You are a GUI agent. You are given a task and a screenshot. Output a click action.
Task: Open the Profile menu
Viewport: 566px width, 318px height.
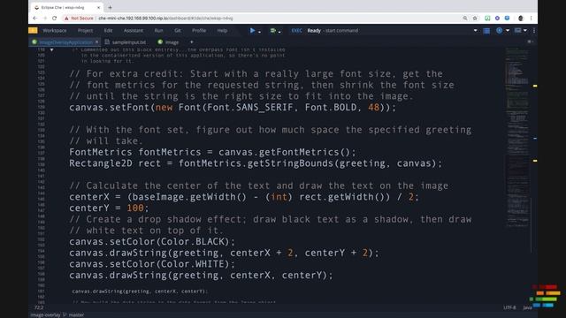[x=199, y=31]
